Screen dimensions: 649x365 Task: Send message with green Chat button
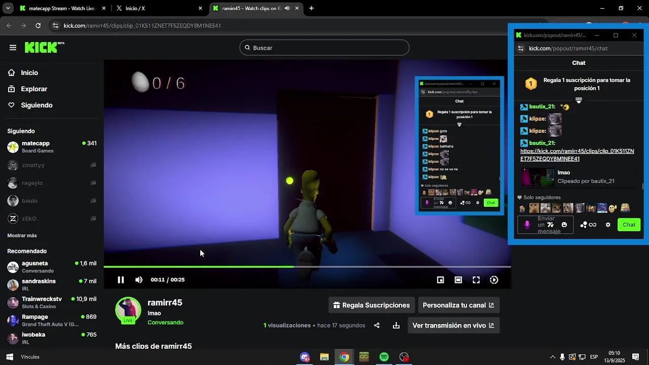(629, 225)
